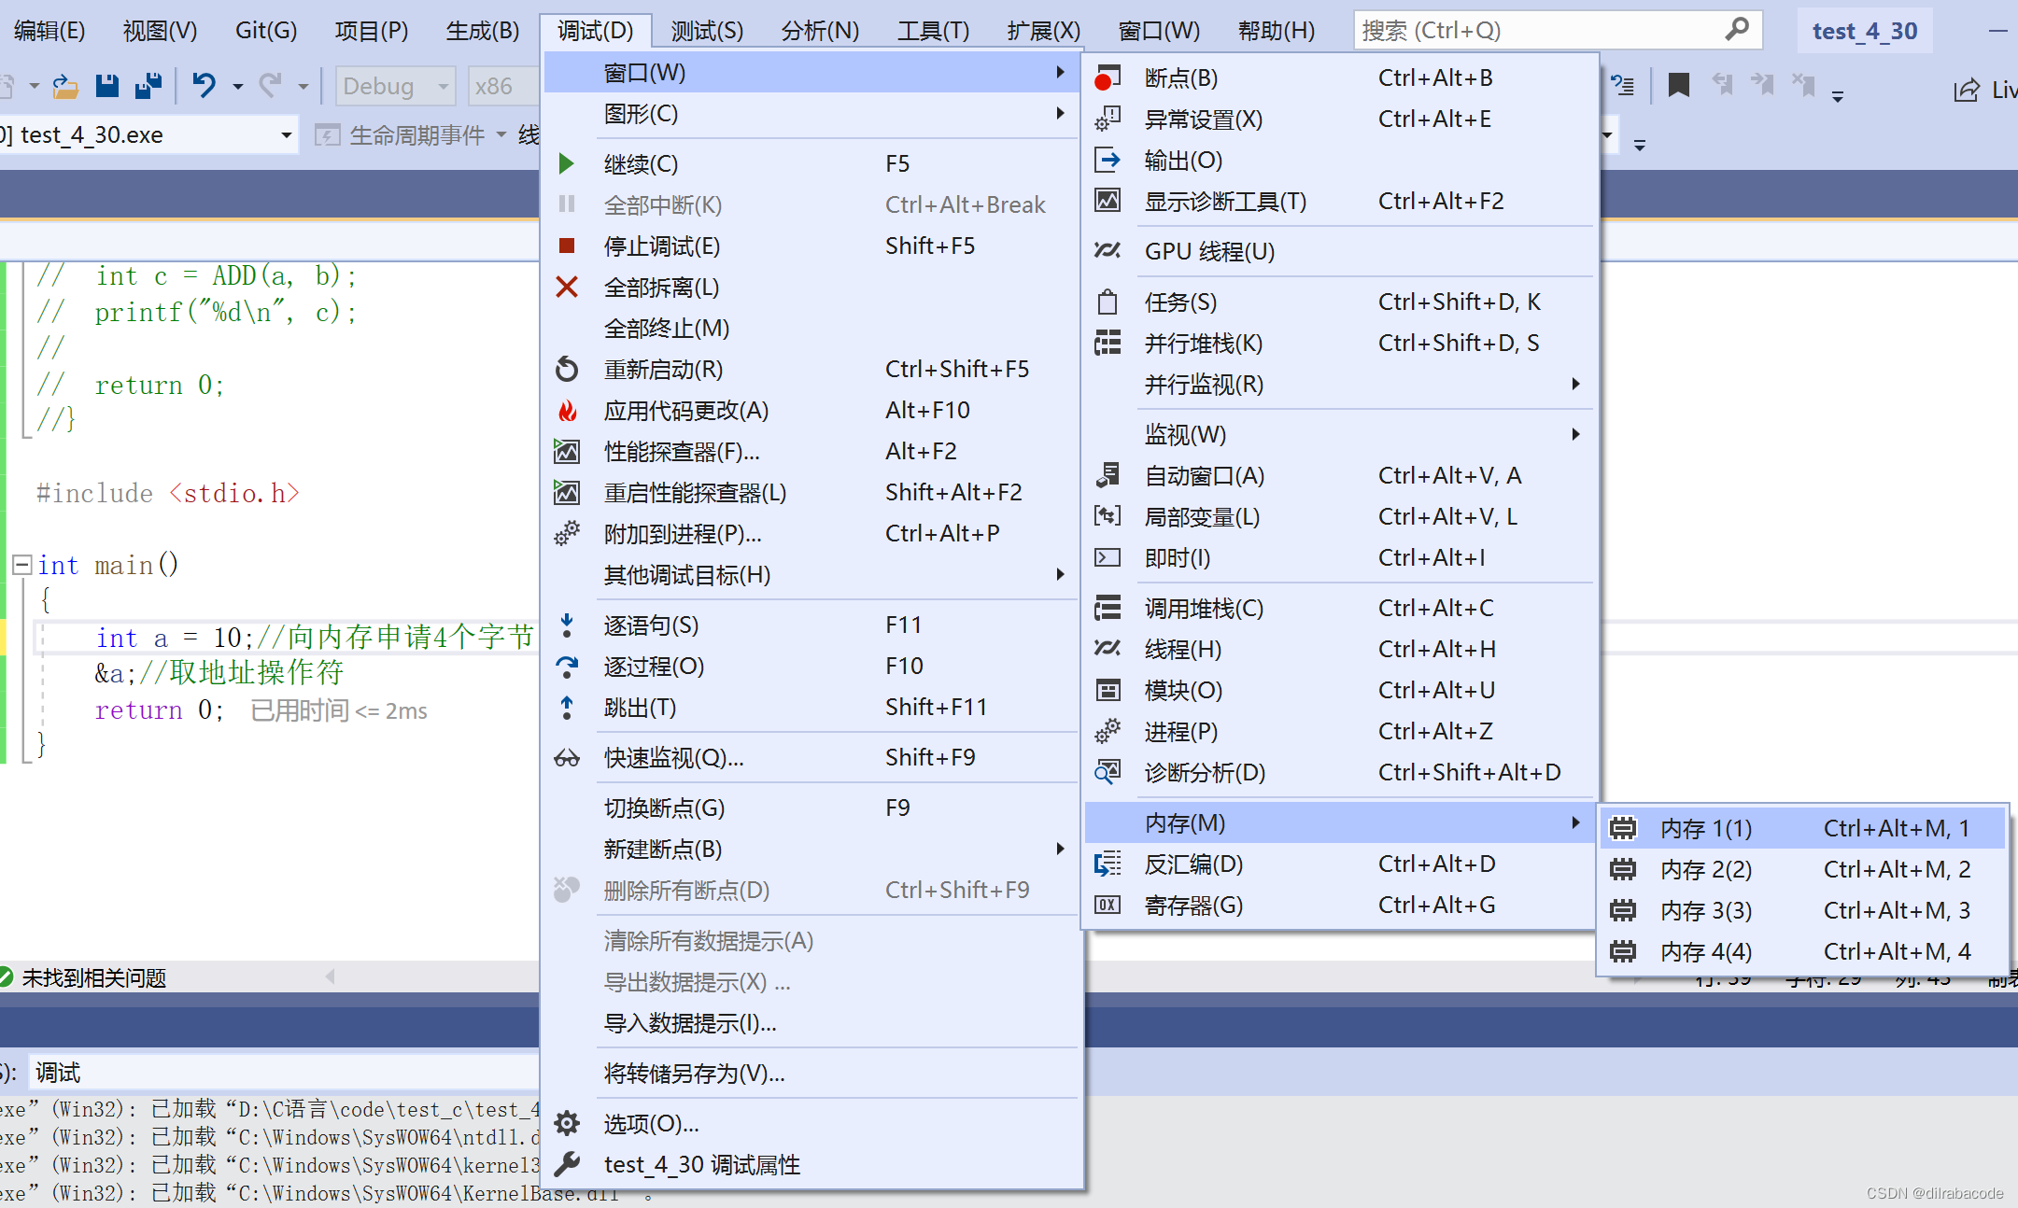Open the 工具(T) menu
This screenshot has width=2018, height=1208.
point(933,31)
